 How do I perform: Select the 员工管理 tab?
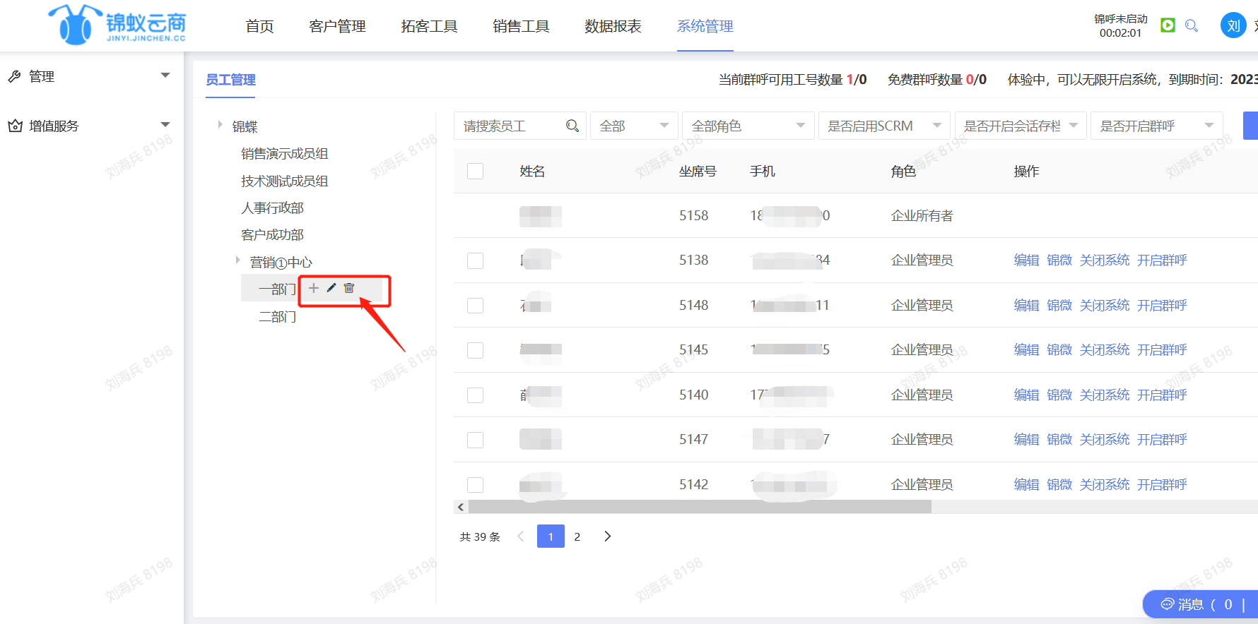(x=230, y=80)
